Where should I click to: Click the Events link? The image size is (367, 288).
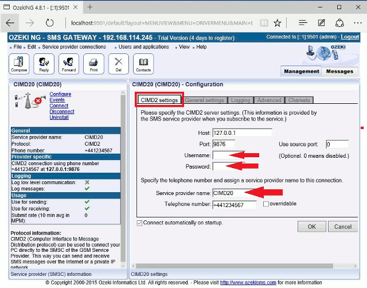[57, 100]
